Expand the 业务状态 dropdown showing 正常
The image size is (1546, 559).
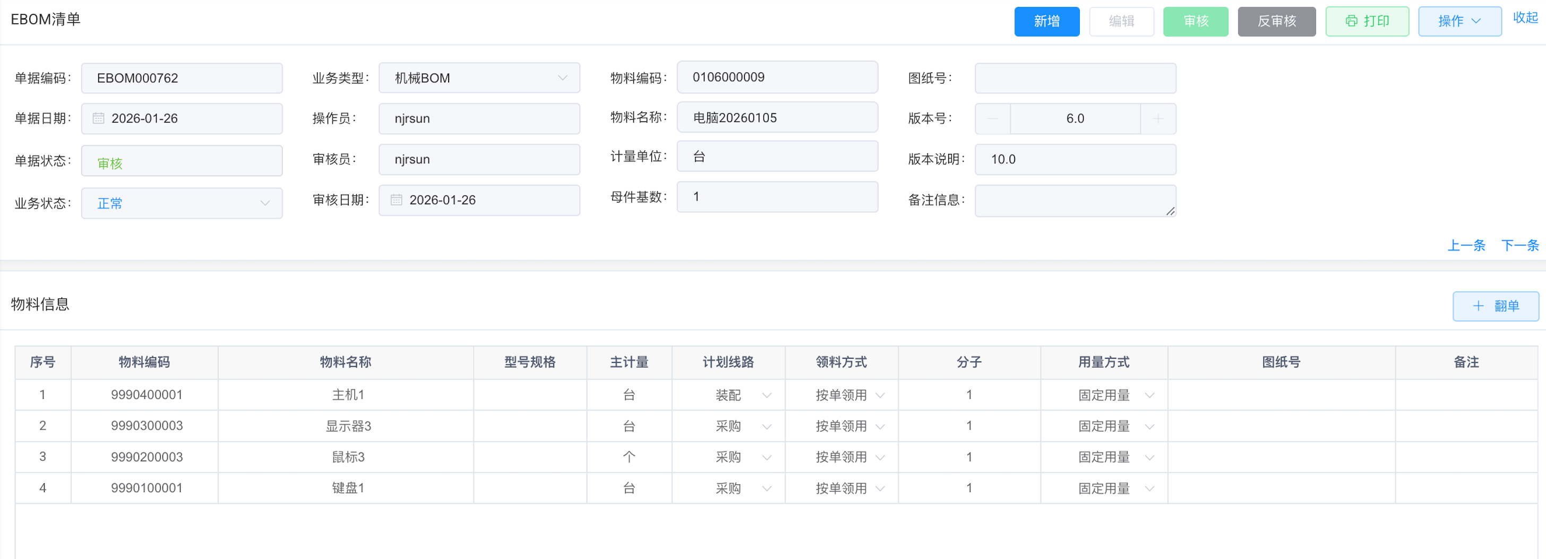(265, 203)
